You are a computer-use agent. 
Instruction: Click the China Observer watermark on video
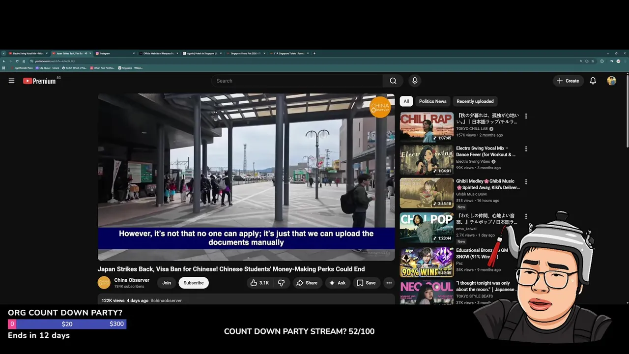point(380,107)
